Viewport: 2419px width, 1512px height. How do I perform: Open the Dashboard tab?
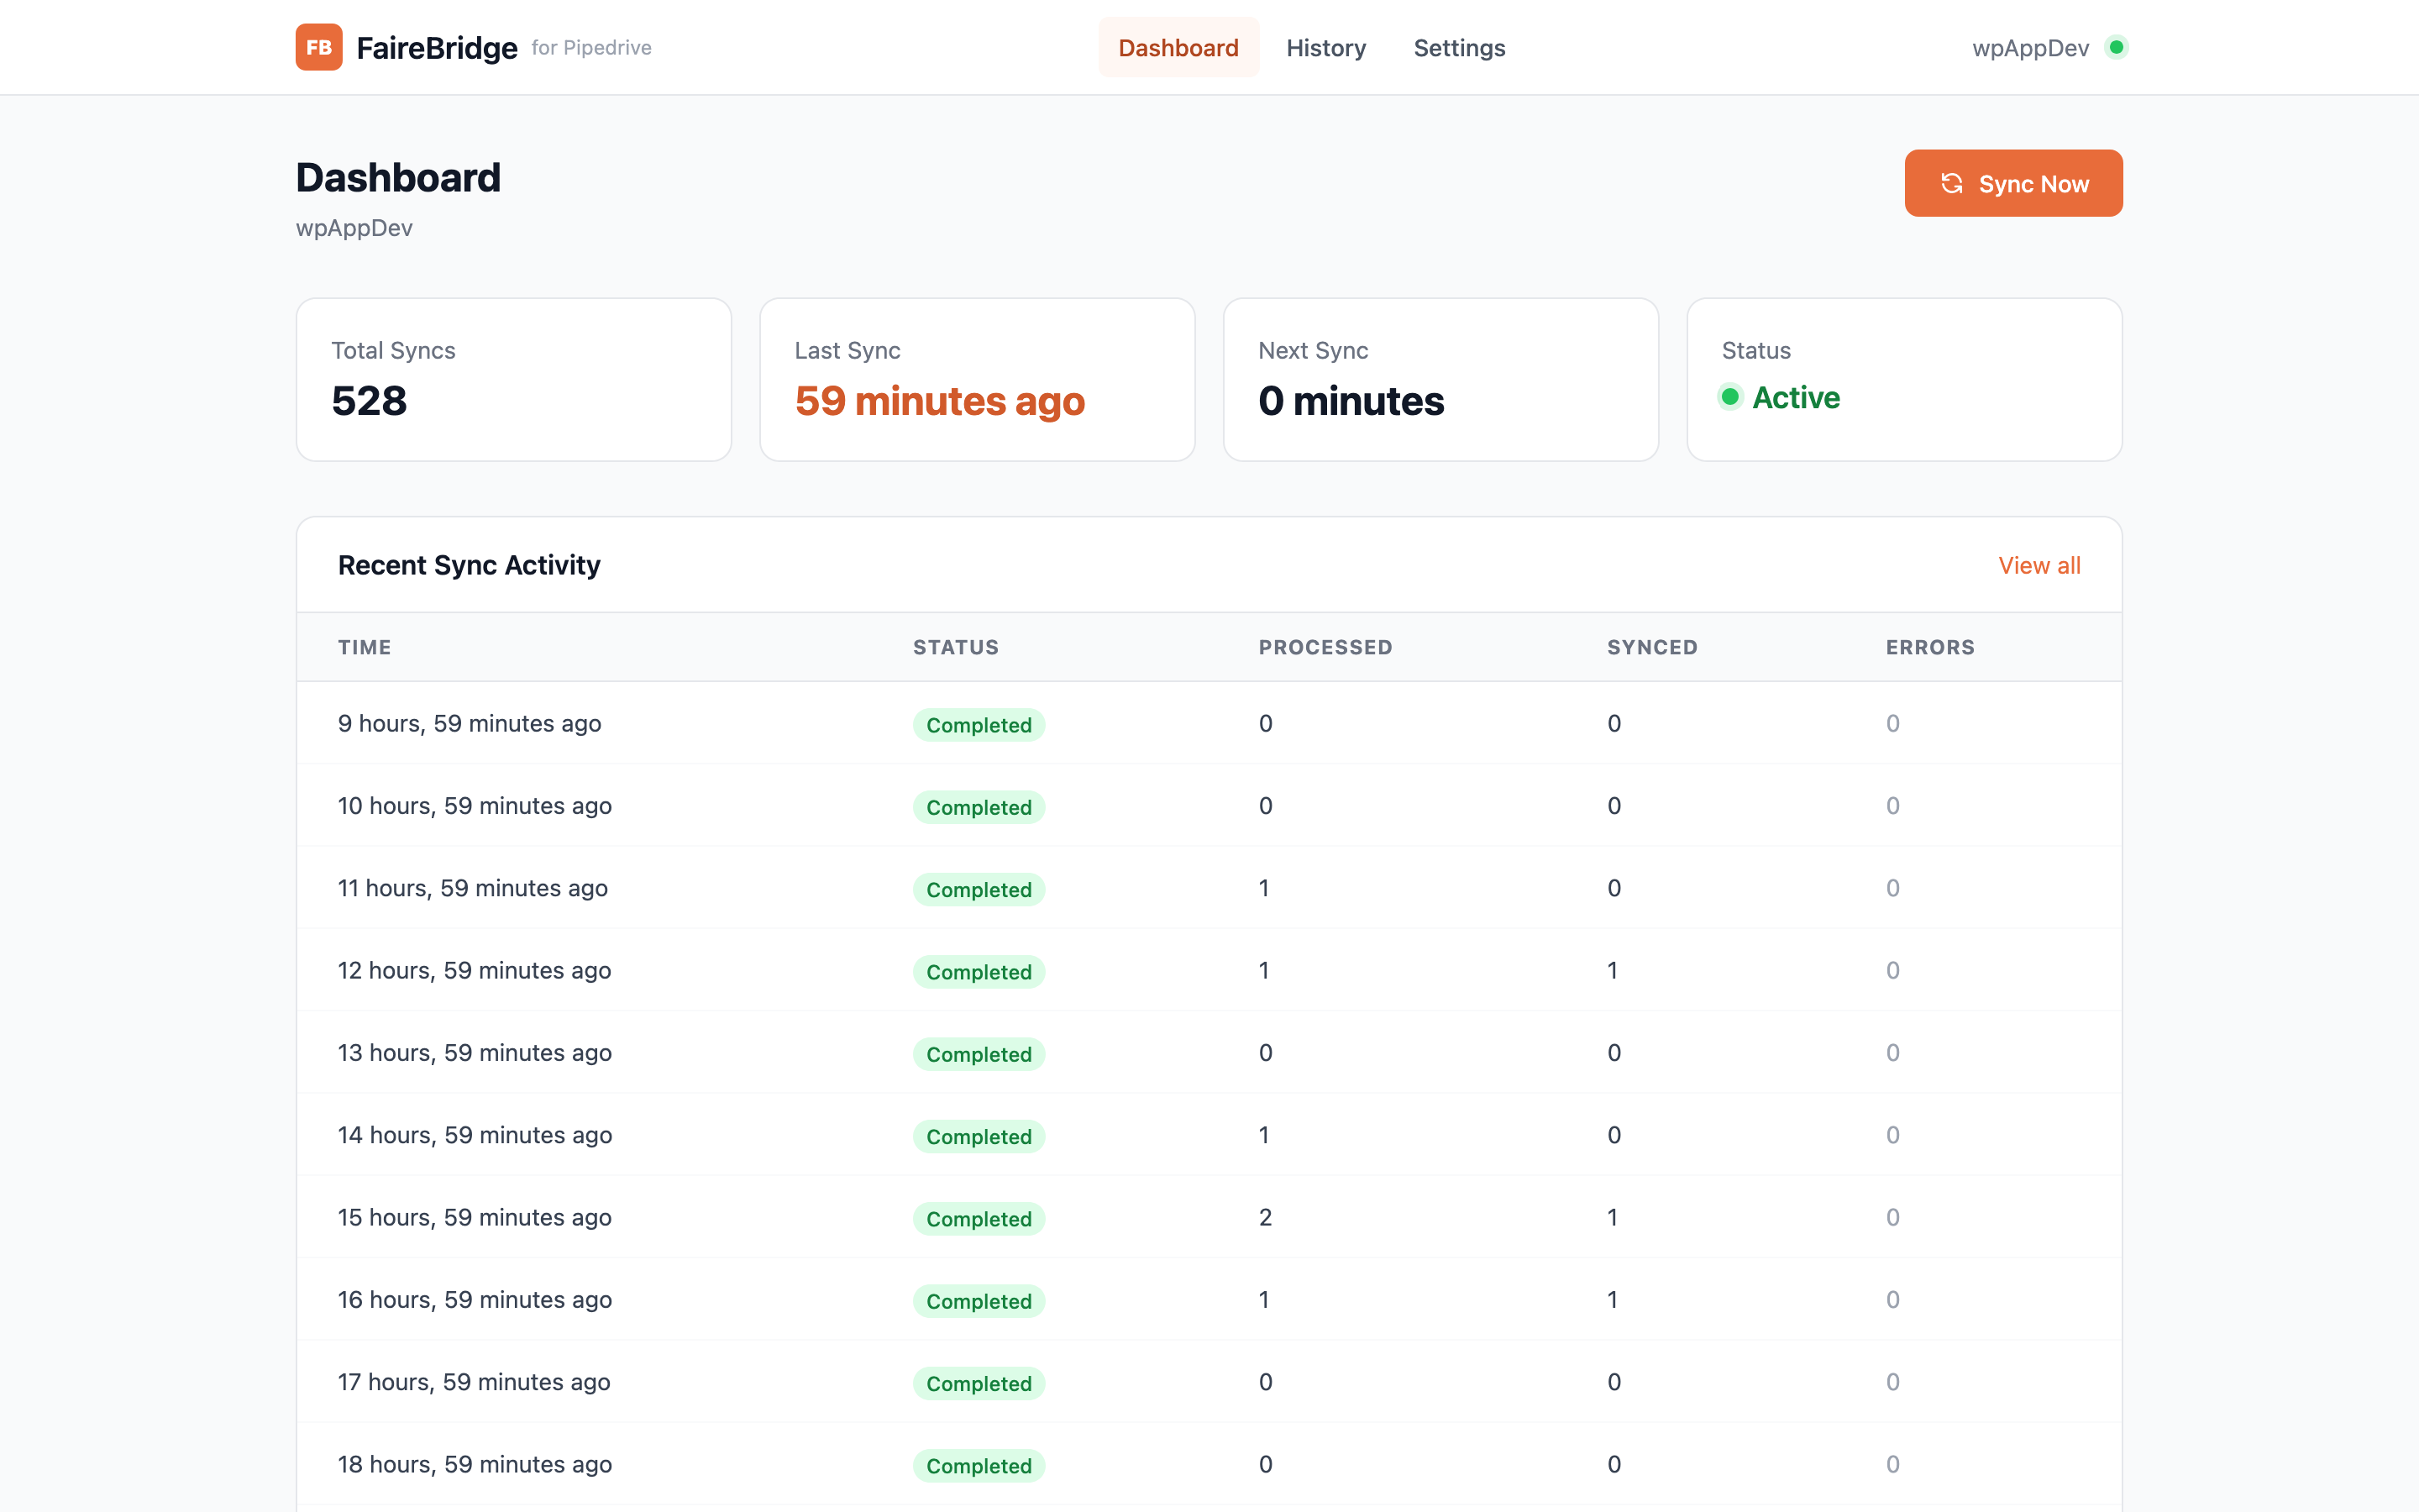[x=1178, y=47]
